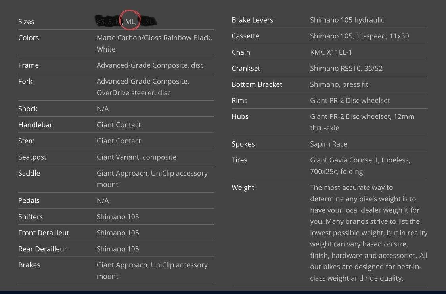Select the Giant Variant, composite seatpost value

click(136, 157)
